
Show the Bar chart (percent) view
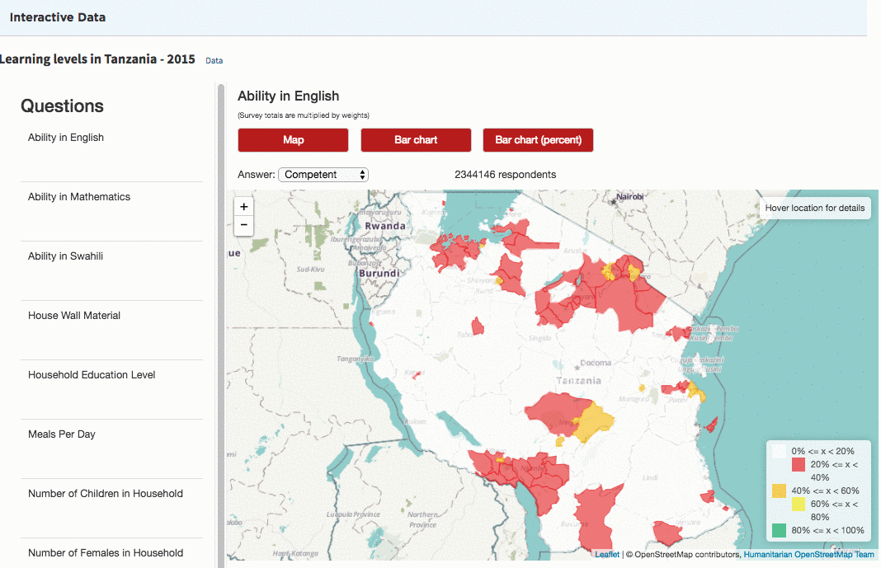click(538, 140)
